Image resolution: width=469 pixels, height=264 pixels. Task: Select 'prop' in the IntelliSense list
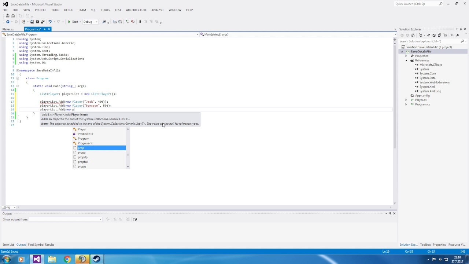pos(99,148)
